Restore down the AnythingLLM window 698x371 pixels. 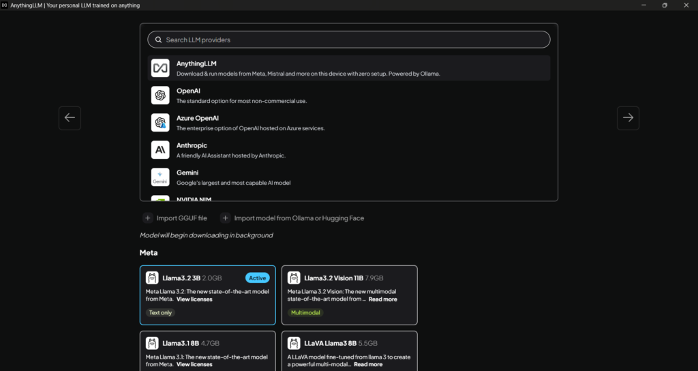[665, 5]
